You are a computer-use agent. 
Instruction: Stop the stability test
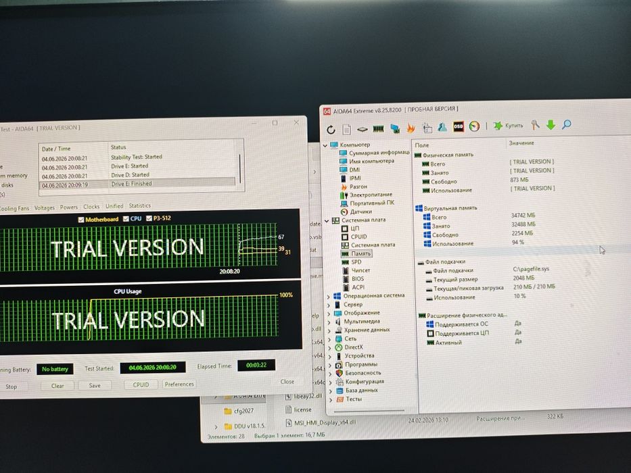point(12,387)
